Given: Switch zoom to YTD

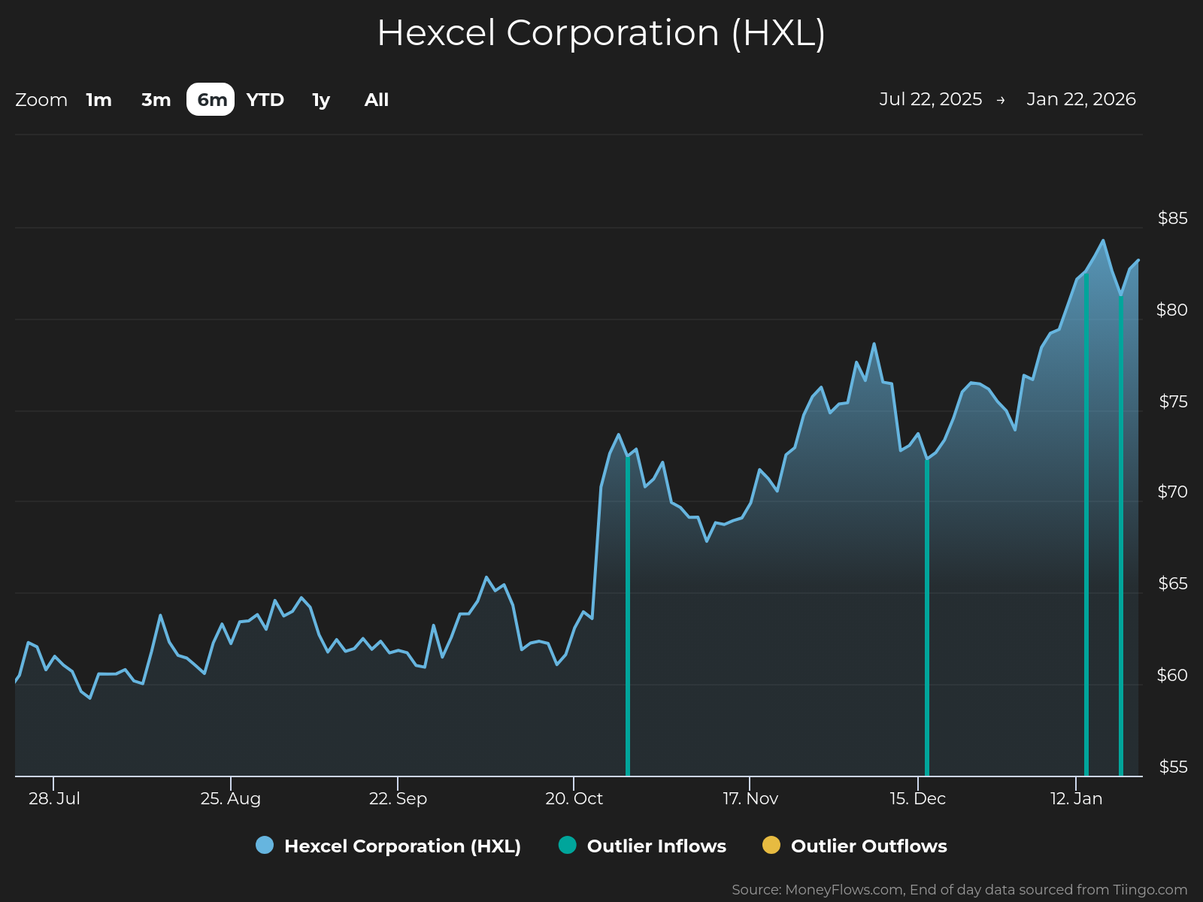Looking at the screenshot, I should click(265, 100).
